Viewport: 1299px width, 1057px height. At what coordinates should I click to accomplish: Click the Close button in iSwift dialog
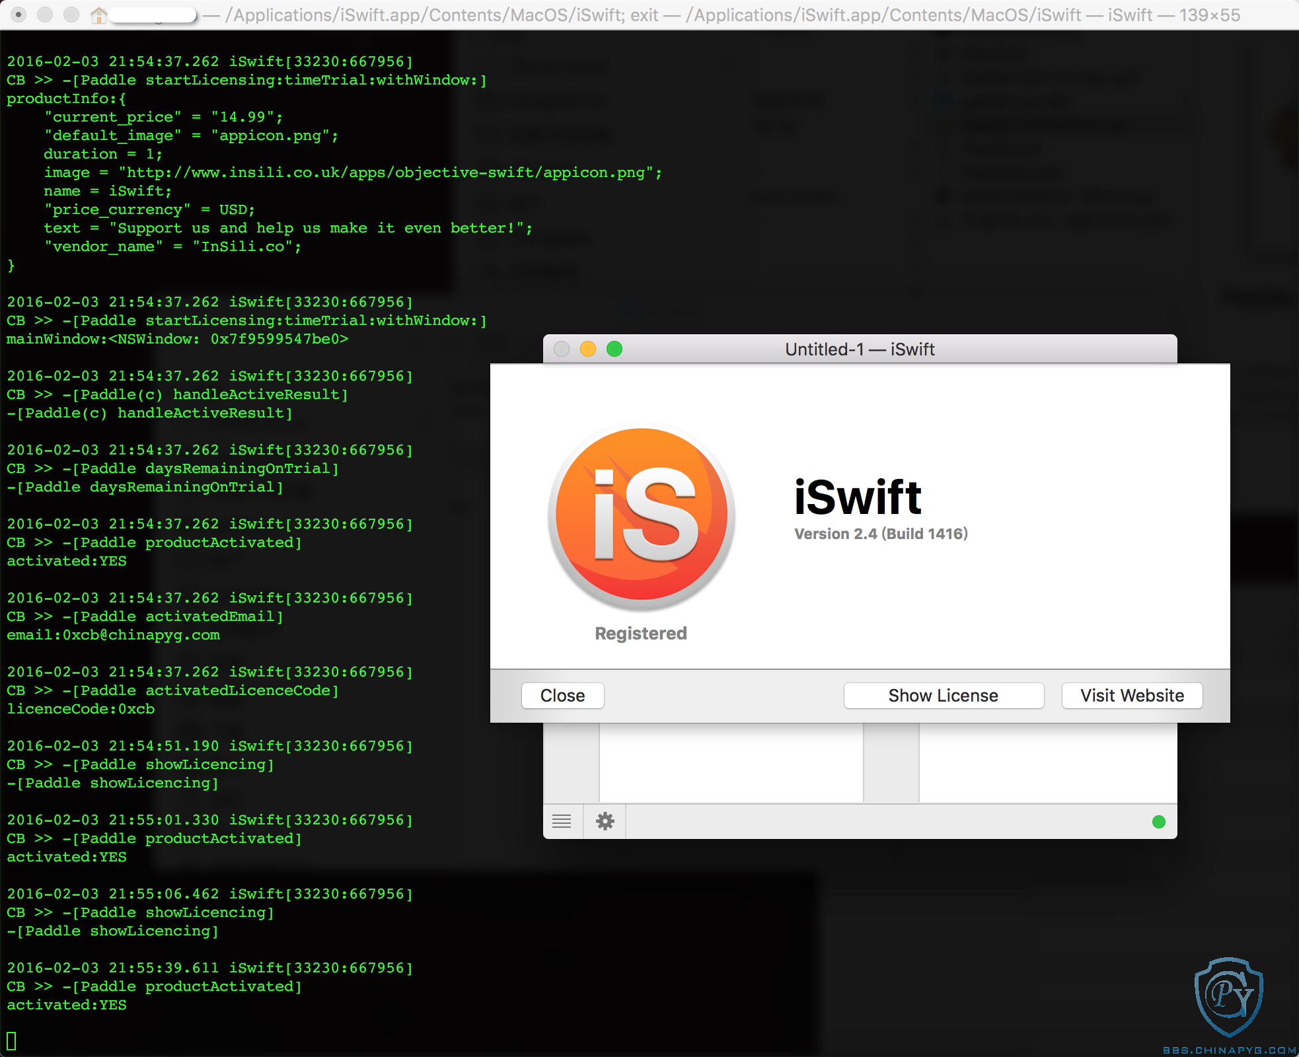point(562,696)
